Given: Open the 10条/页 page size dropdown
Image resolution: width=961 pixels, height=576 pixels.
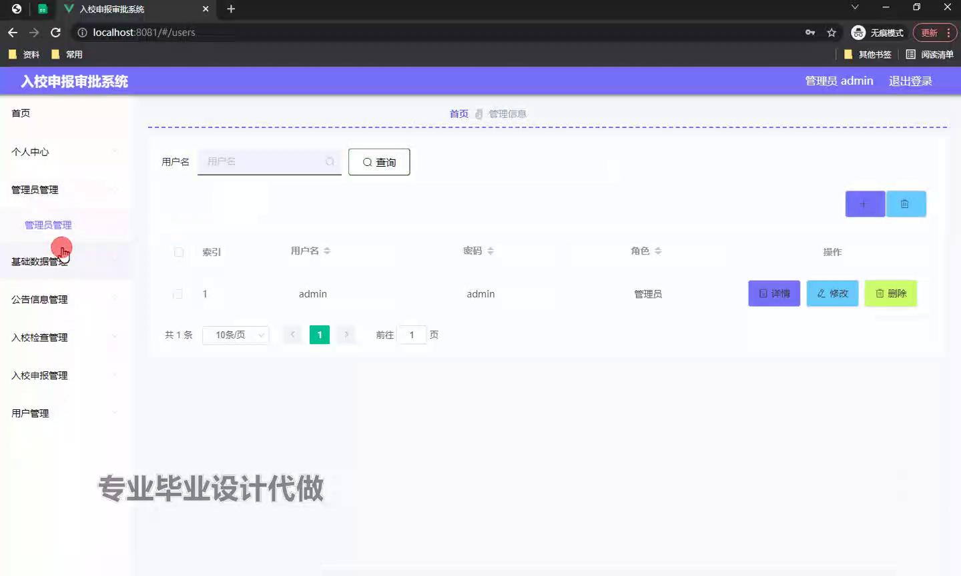Looking at the screenshot, I should pos(236,335).
